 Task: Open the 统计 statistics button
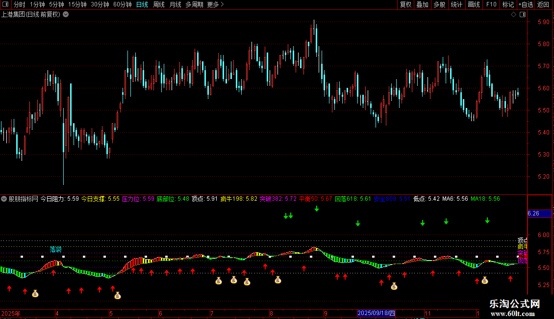pyautogui.click(x=456, y=4)
